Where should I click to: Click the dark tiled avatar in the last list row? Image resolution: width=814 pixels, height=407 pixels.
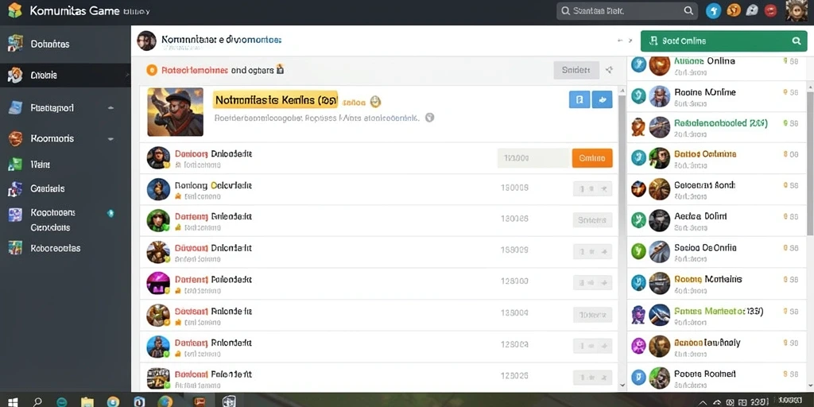coord(158,378)
